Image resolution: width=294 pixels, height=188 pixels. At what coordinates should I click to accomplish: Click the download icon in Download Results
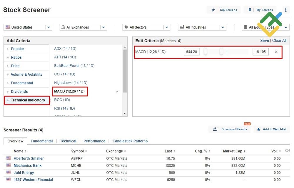click(x=215, y=129)
